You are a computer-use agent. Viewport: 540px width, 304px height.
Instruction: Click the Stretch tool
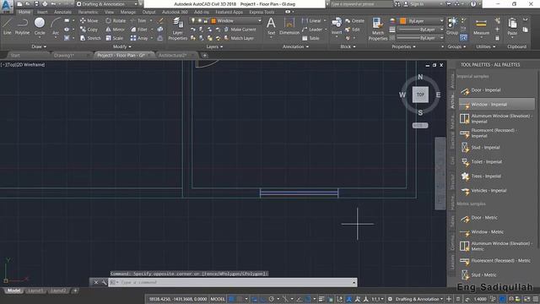pyautogui.click(x=90, y=38)
